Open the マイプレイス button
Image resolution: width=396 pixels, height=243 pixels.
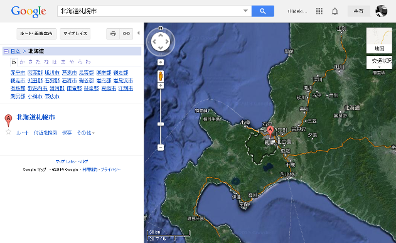[x=75, y=34]
